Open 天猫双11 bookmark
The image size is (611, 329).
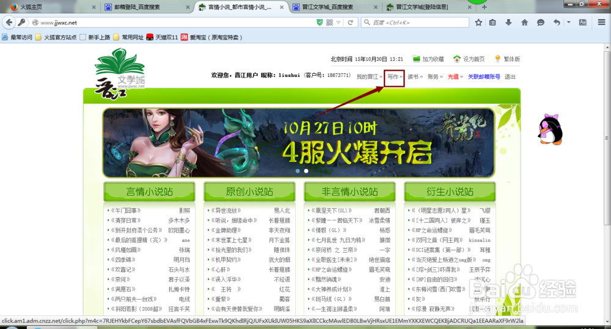point(162,37)
